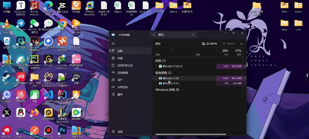Screen dimensions: 309x139
Task: Open the X app desktop icon
Action: coord(7,113)
